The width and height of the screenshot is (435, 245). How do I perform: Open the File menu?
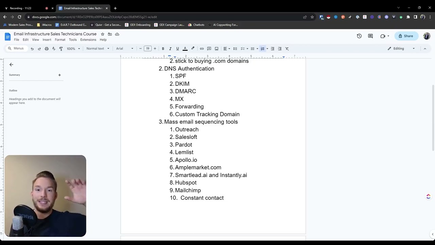(16, 40)
